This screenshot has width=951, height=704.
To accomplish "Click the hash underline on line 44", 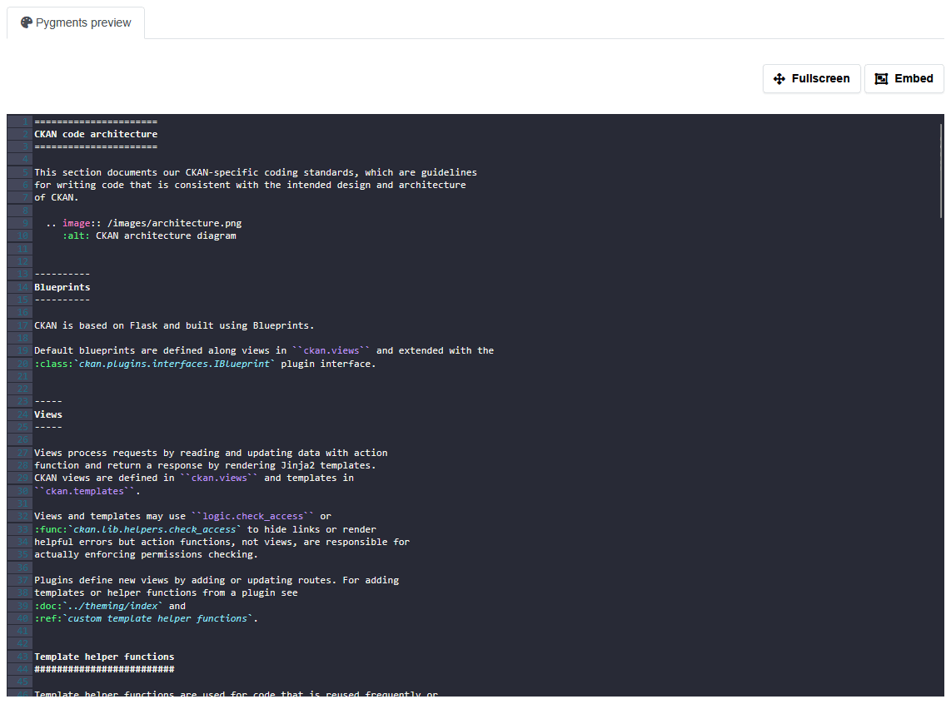I will point(104,670).
